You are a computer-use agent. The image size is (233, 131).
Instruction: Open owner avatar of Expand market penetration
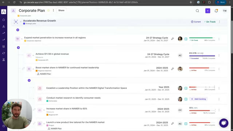point(180,39)
